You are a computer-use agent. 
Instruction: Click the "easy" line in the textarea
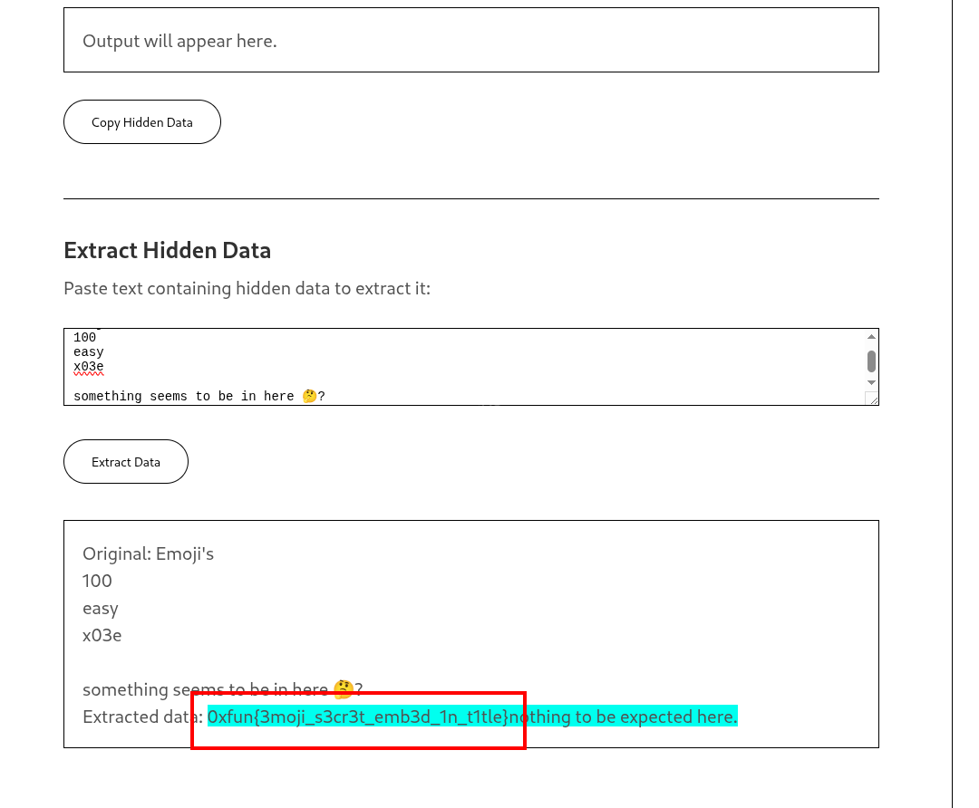[89, 352]
